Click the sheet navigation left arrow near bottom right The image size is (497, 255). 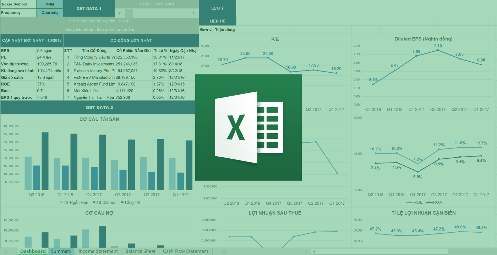tap(314, 251)
